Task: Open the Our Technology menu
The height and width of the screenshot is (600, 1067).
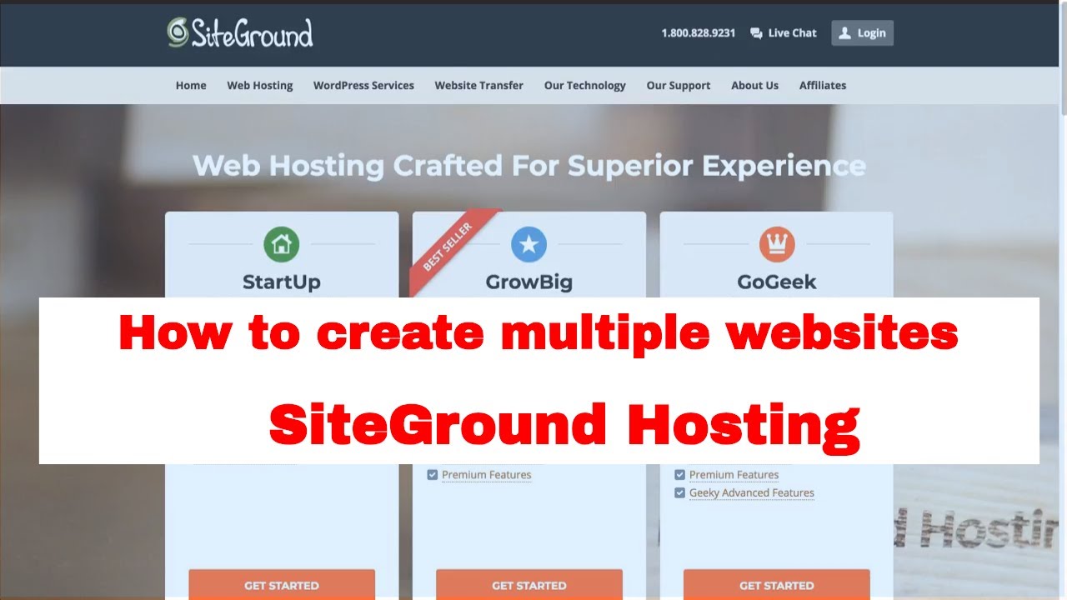Action: point(585,85)
